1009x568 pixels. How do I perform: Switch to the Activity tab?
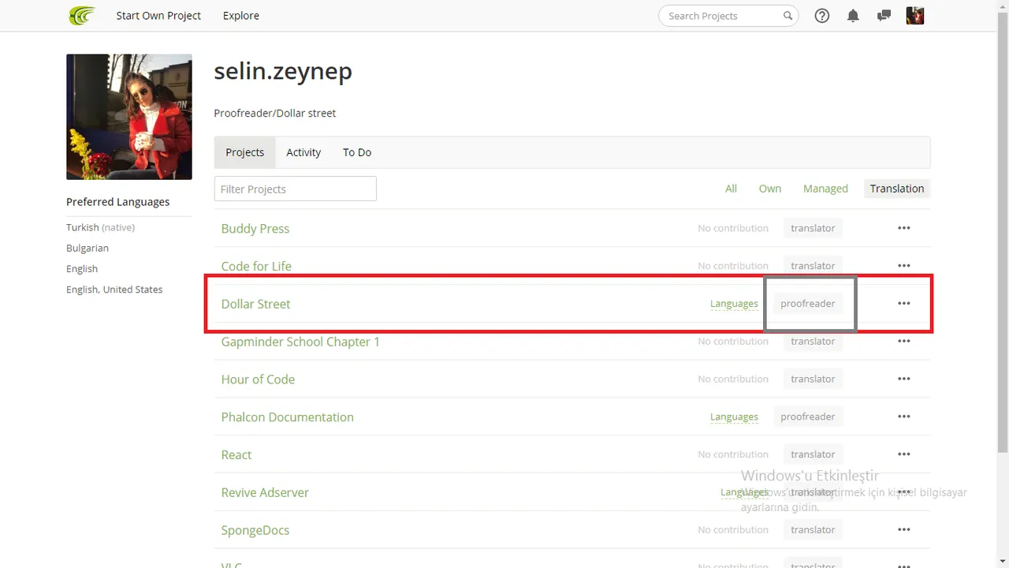click(303, 152)
